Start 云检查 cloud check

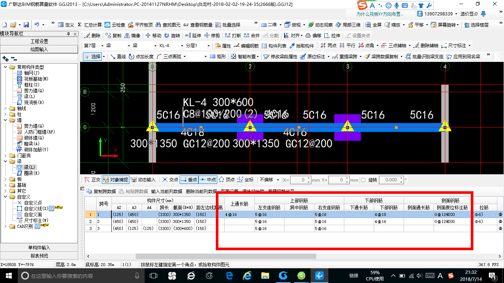[x=115, y=25]
